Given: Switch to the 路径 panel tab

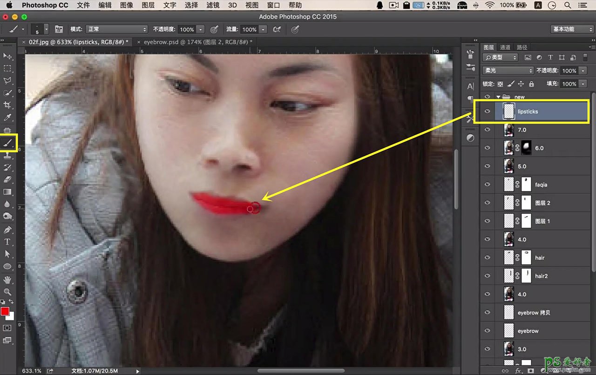Looking at the screenshot, I should 522,47.
